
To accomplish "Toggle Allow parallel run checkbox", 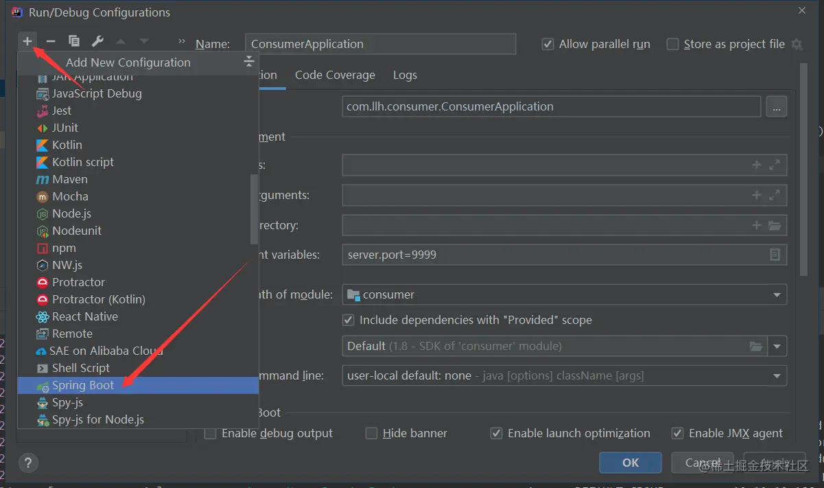I will pos(548,44).
